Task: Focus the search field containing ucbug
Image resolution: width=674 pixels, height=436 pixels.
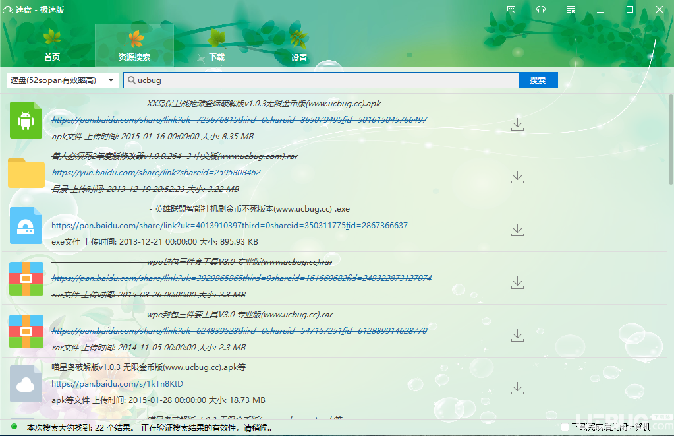Action: pyautogui.click(x=321, y=80)
